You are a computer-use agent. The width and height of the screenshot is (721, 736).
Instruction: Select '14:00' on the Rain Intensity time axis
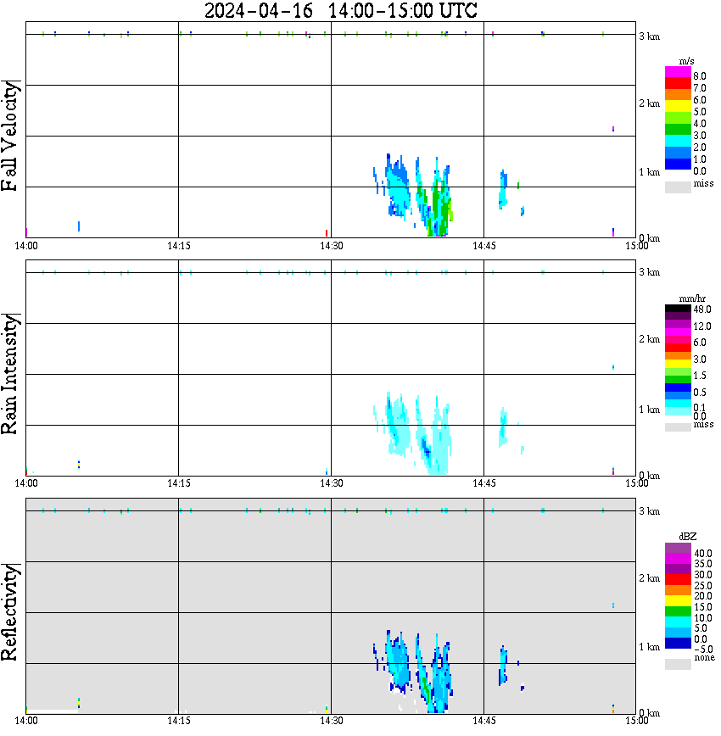[x=26, y=483]
